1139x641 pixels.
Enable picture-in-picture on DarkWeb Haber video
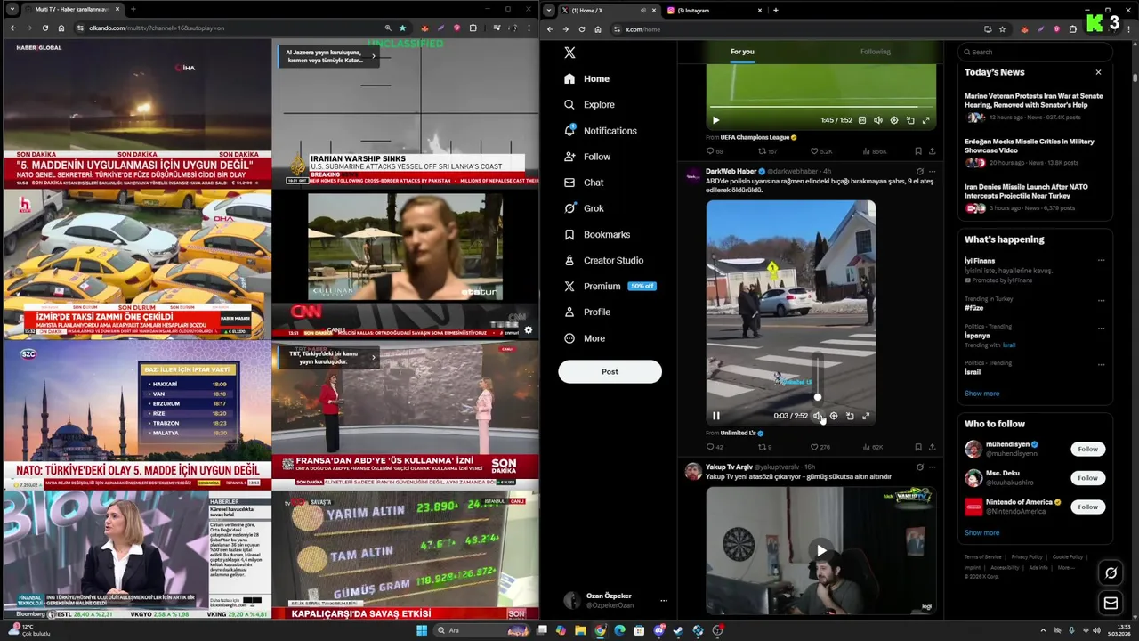click(x=850, y=416)
